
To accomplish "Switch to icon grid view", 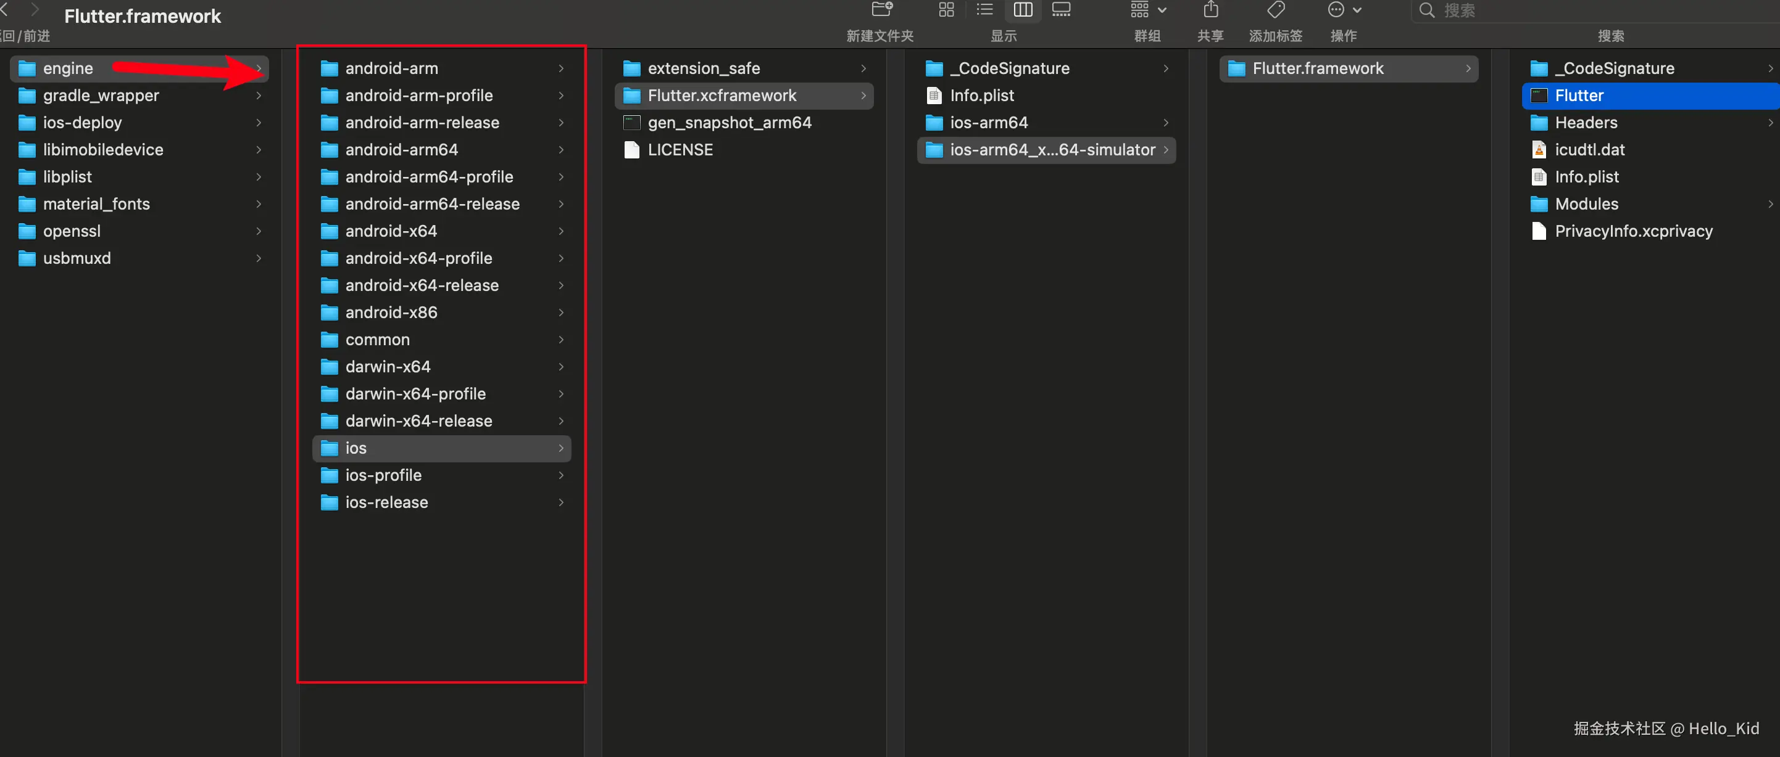I will click(x=946, y=10).
